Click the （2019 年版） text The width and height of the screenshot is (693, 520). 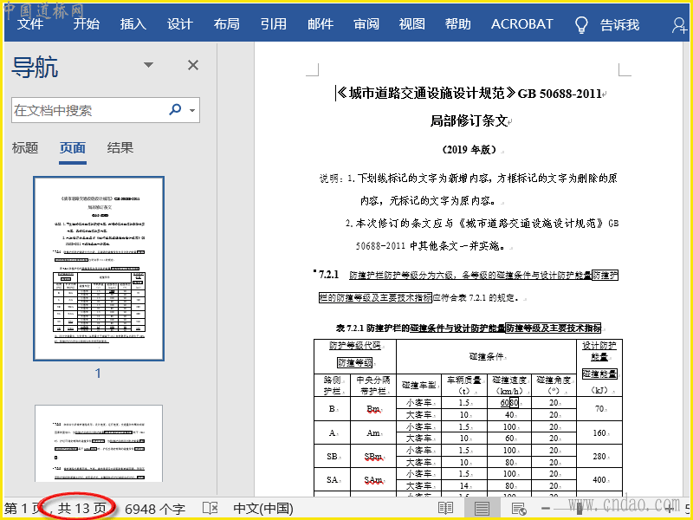(469, 149)
